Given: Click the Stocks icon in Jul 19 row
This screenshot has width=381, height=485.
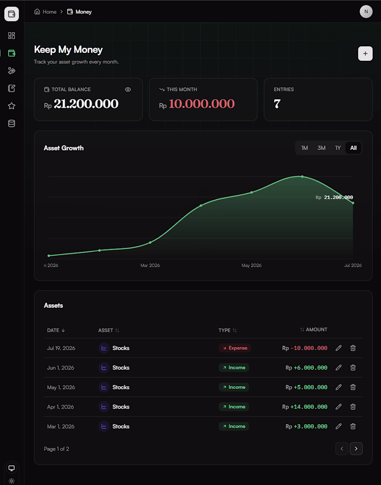Looking at the screenshot, I should (x=104, y=348).
